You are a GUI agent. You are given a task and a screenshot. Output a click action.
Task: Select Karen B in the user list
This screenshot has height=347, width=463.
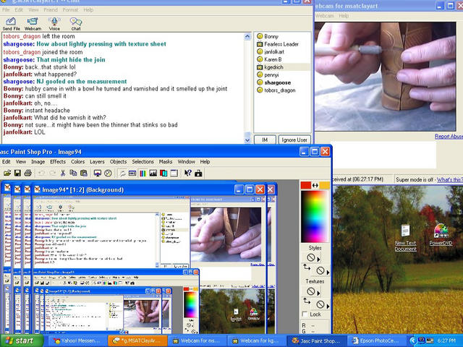click(x=273, y=59)
